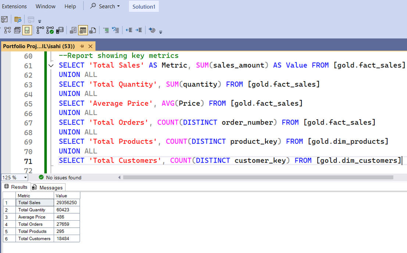This screenshot has height=253, width=407.
Task: Uncomment the selected lines
Action: click(115, 30)
